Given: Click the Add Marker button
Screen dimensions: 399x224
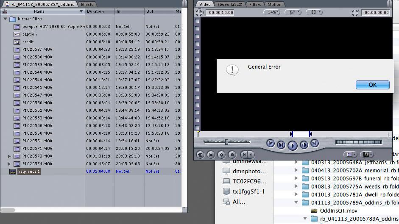Looking at the screenshot, I should coord(232,155).
